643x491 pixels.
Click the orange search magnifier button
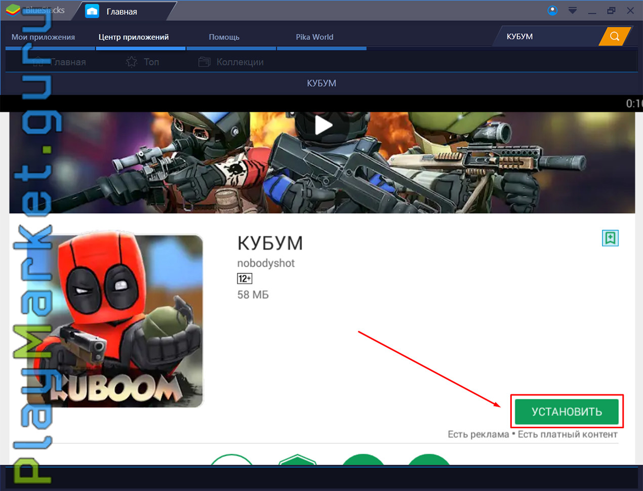tap(615, 36)
